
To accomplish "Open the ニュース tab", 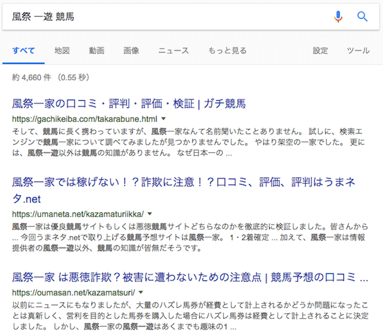I will (x=174, y=51).
